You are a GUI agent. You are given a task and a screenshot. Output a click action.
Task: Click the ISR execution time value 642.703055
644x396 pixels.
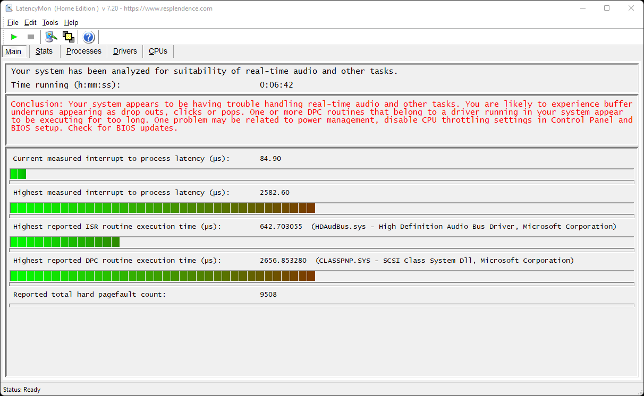[x=281, y=227]
